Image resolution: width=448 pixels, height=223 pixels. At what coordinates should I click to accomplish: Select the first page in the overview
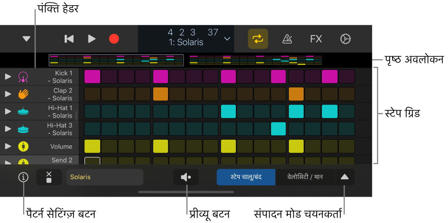[116, 60]
